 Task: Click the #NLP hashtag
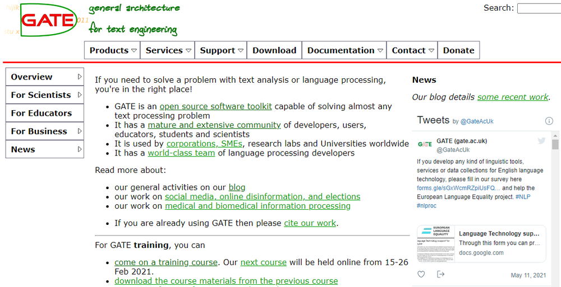[x=523, y=197]
